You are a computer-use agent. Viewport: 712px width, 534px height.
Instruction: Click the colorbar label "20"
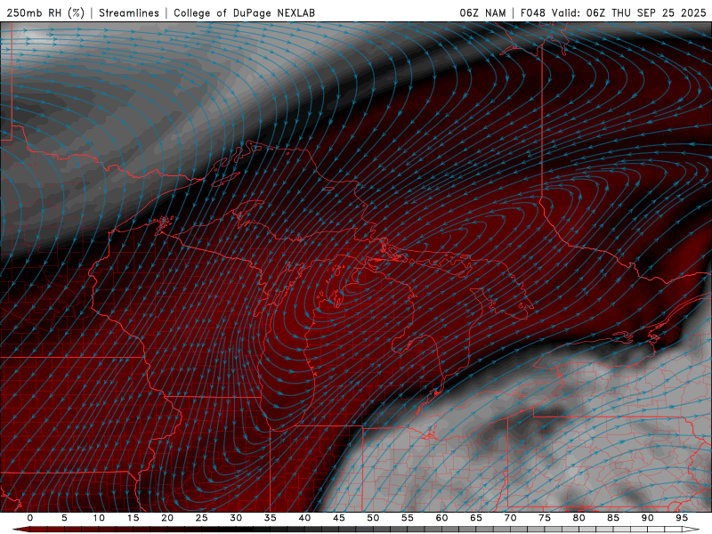[167, 518]
